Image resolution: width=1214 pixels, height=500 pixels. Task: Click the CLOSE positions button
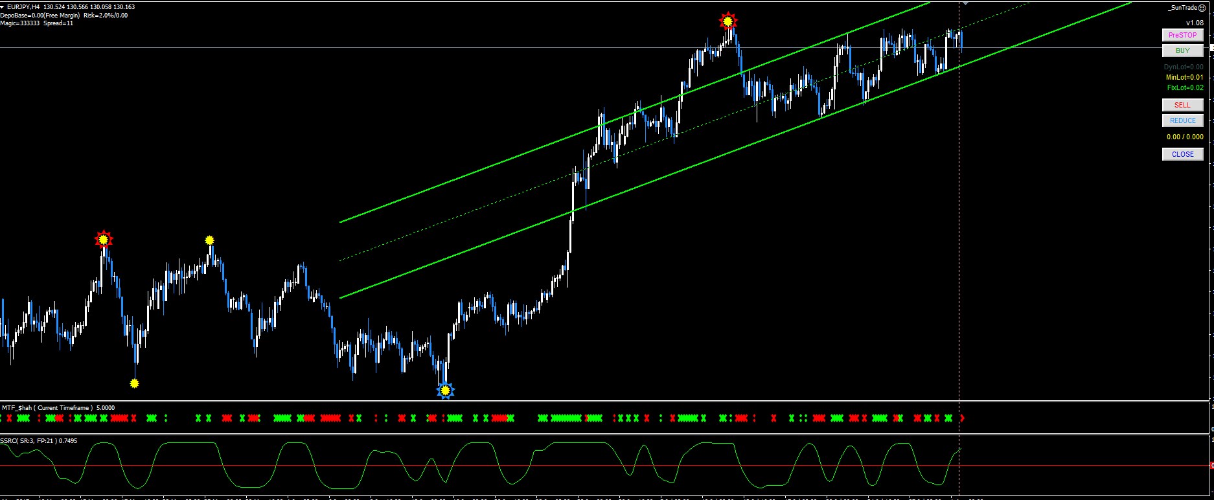click(1182, 154)
